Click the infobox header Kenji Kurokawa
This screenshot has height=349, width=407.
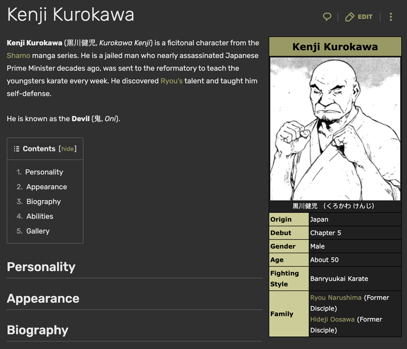click(x=335, y=47)
